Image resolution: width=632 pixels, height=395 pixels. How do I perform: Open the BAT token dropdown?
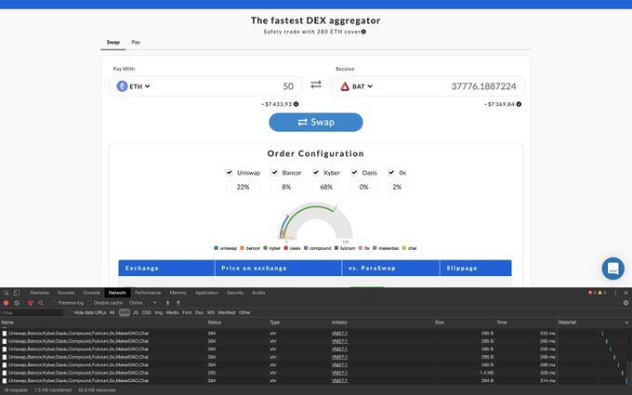point(356,86)
